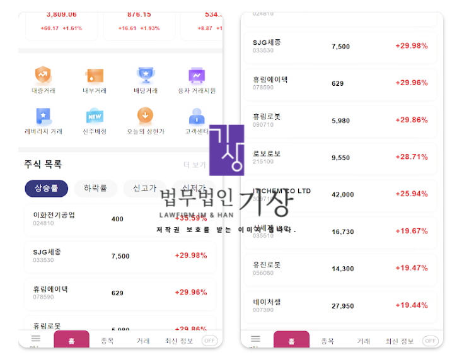Open hamburger menu on left phone
Image resolution: width=452 pixels, height=357 pixels.
[x=36, y=338]
